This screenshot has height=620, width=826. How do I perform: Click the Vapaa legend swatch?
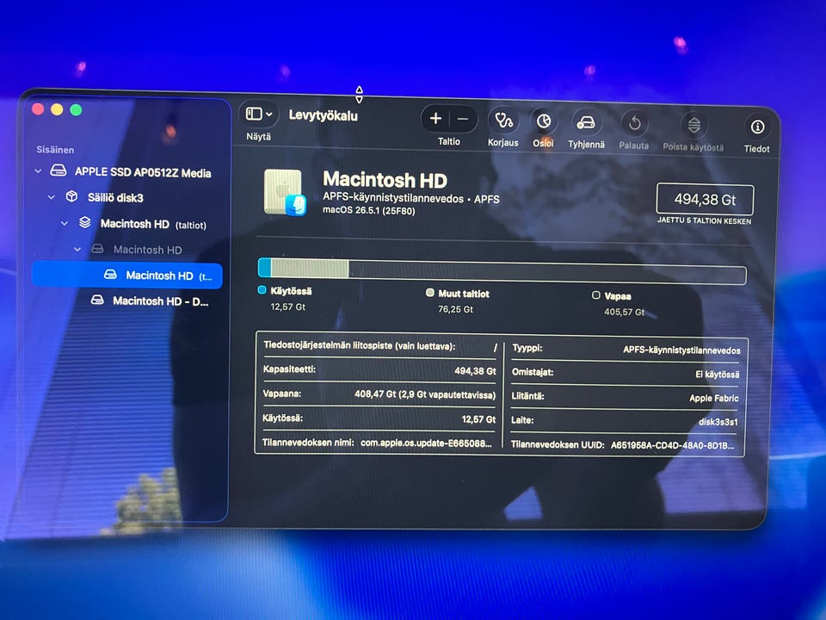pos(595,295)
